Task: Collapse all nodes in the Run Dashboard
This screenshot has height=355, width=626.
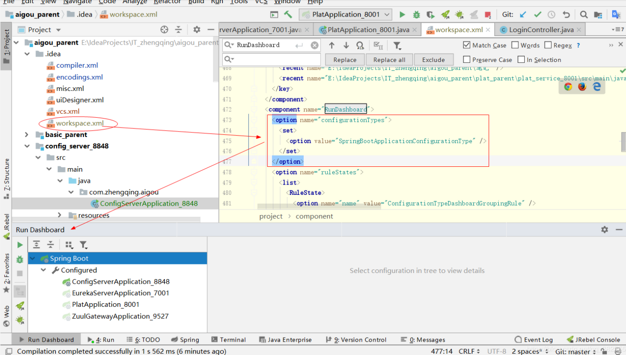Action: (50, 244)
